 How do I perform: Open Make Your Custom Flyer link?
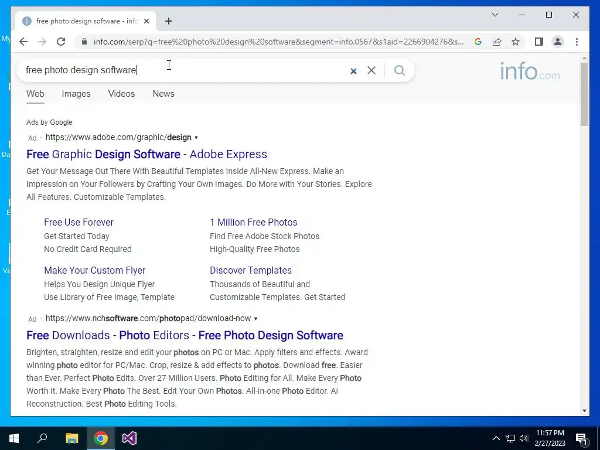(94, 271)
